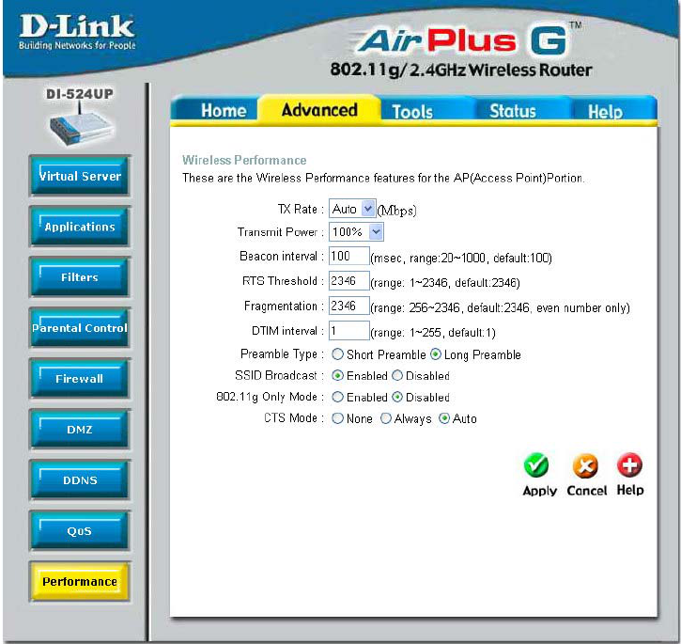Screen dimensions: 681x644
Task: Set SSID Broadcast to Disabled
Action: pos(397,376)
